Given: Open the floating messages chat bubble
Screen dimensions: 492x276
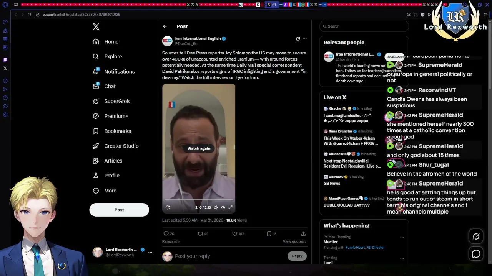Looking at the screenshot, I should tap(476, 254).
